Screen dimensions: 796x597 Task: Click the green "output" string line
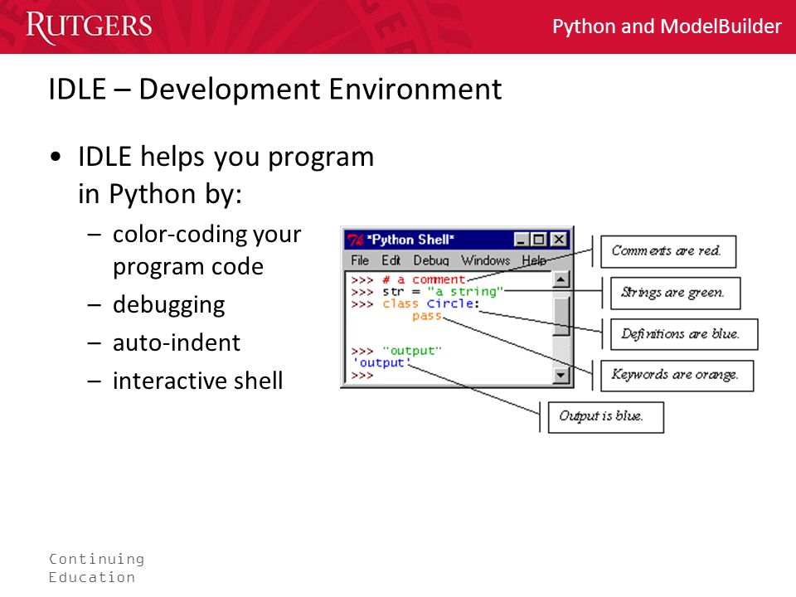(412, 351)
